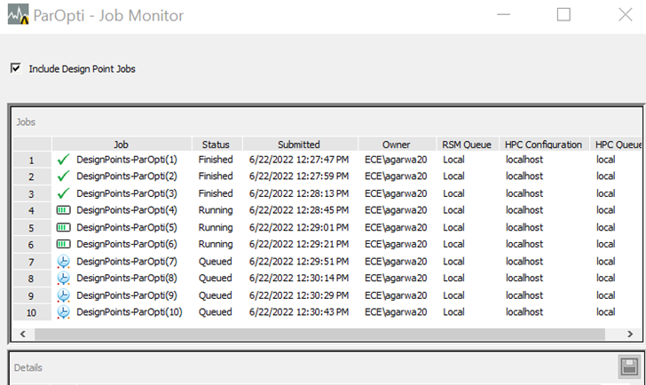Click the clock icon beside DesignPoints-ParOpti(8)
Screen dimensions: 646x385
tap(64, 279)
